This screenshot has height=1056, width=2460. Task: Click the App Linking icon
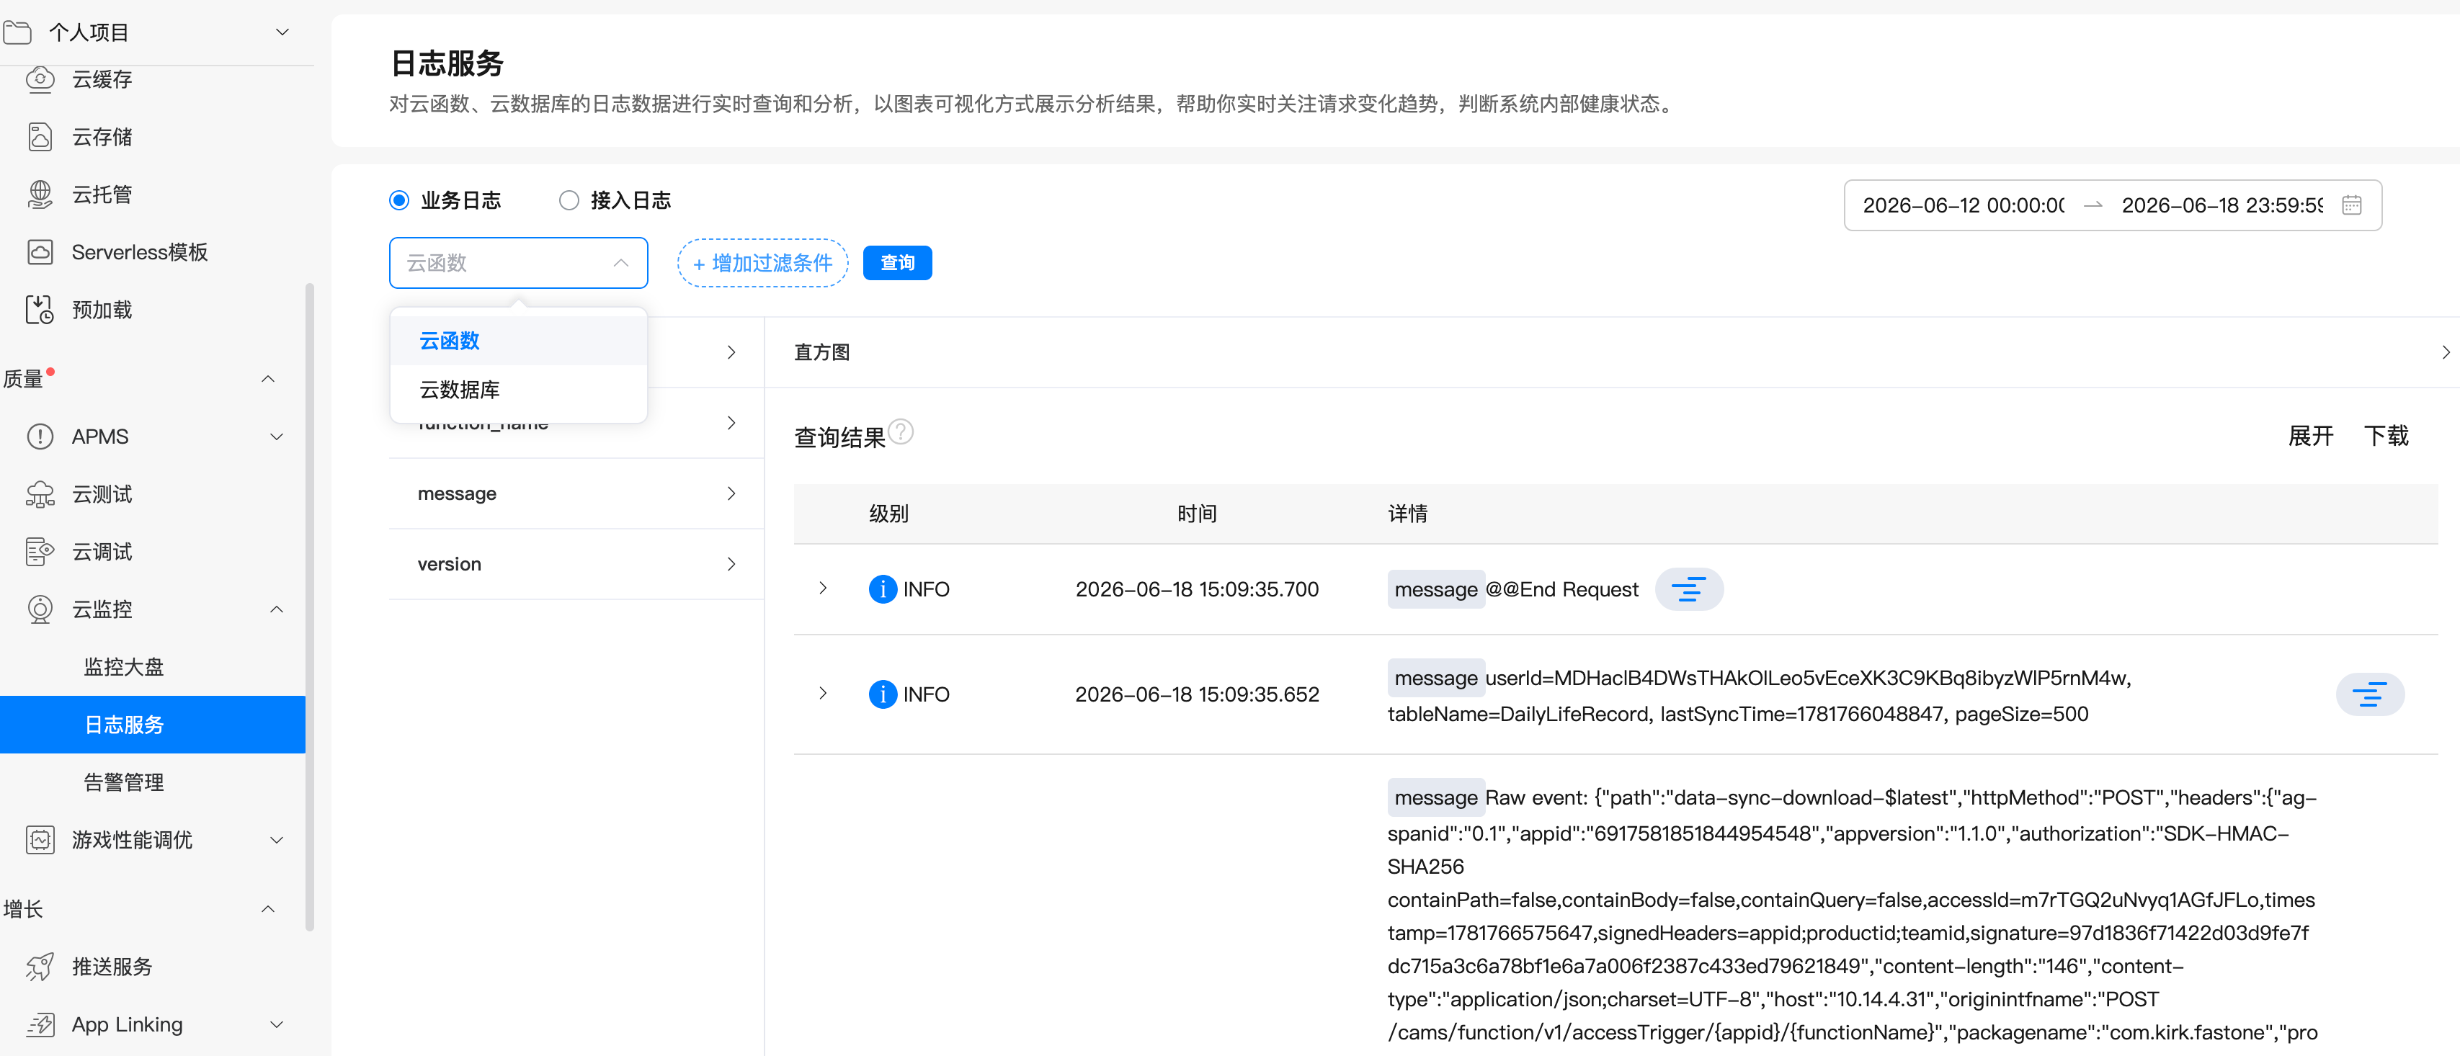39,1024
